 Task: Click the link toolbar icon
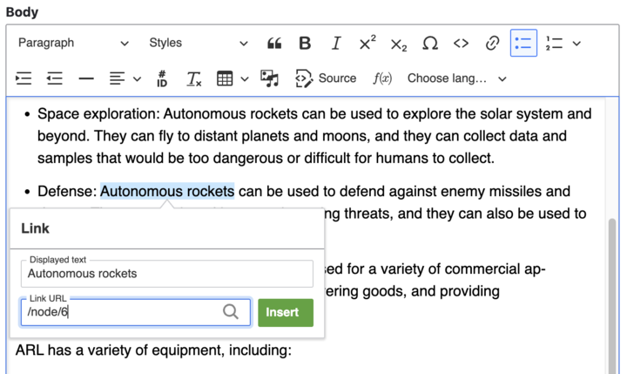pyautogui.click(x=492, y=43)
